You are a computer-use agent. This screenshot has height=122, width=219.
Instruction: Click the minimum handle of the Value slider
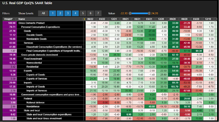click(130, 13)
